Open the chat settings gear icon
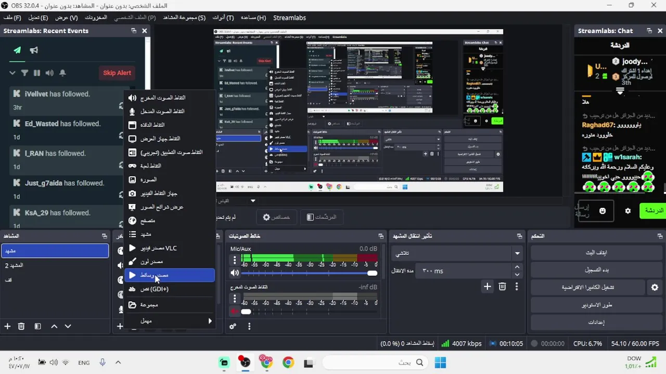The height and width of the screenshot is (374, 666). pyautogui.click(x=628, y=211)
